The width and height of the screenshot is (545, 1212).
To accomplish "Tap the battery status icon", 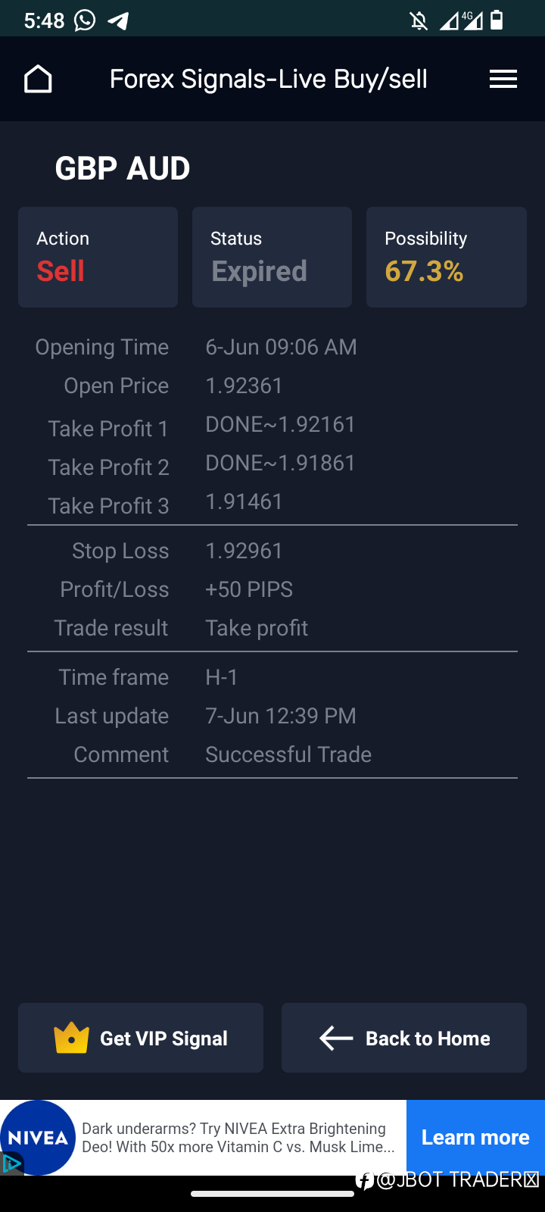I will (497, 20).
